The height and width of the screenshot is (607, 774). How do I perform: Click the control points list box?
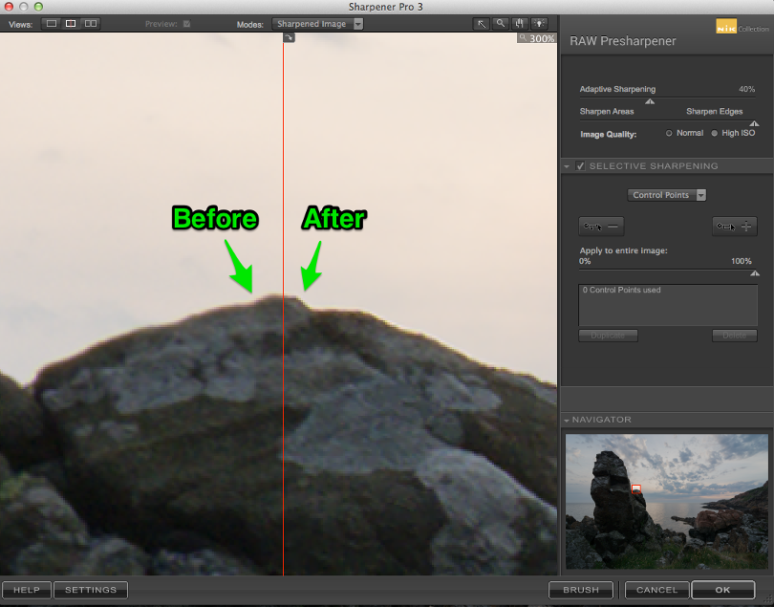[668, 304]
